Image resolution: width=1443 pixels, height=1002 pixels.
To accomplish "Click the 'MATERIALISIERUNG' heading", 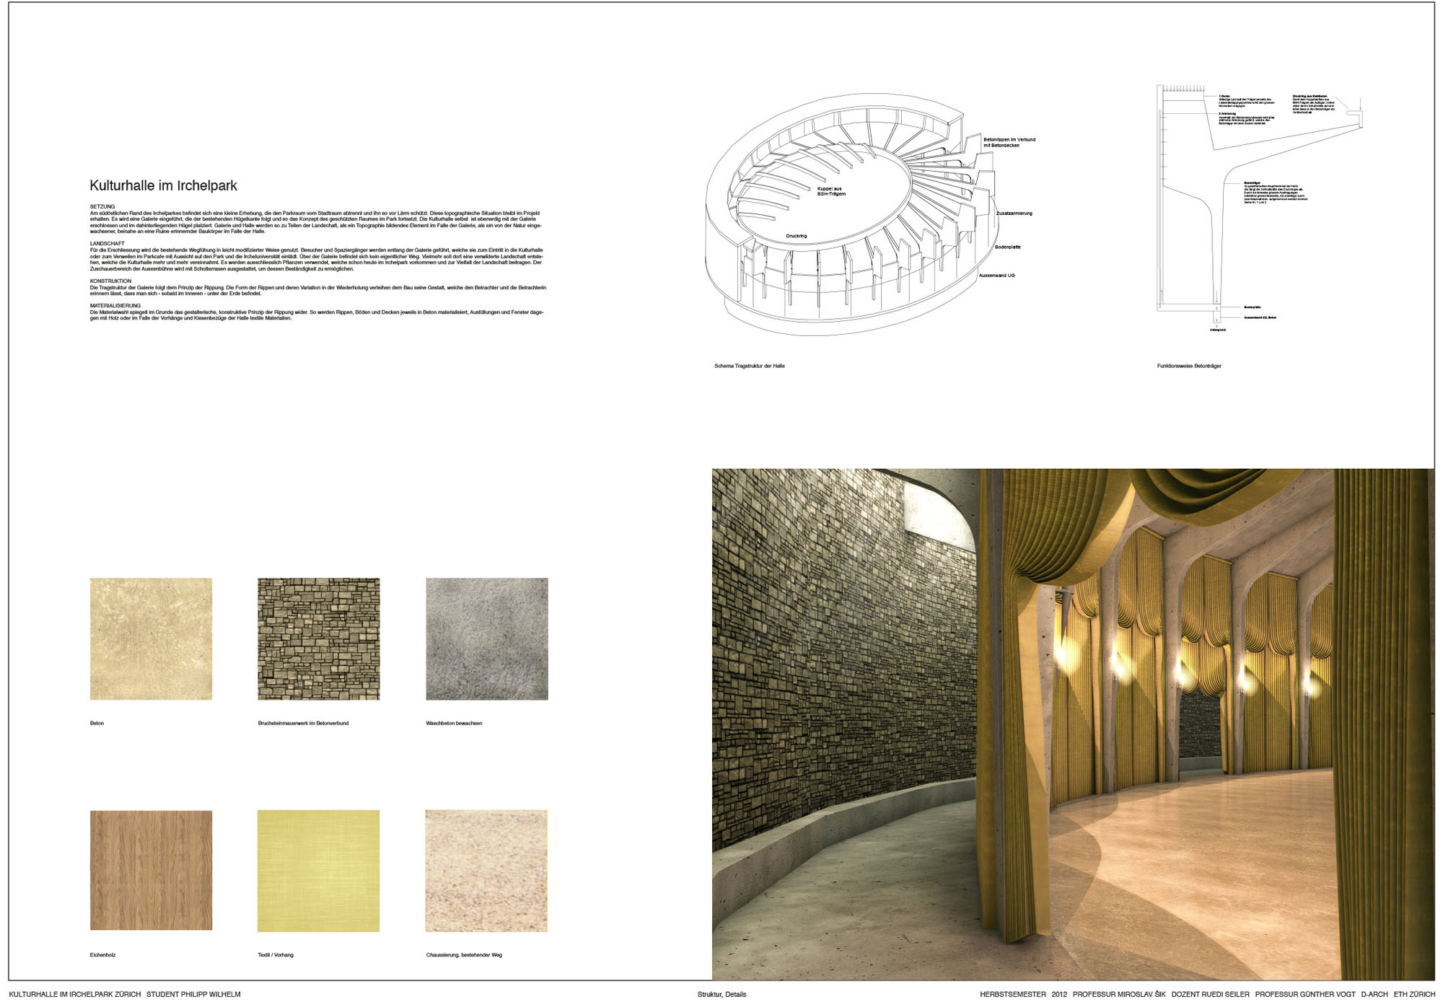I will [115, 306].
